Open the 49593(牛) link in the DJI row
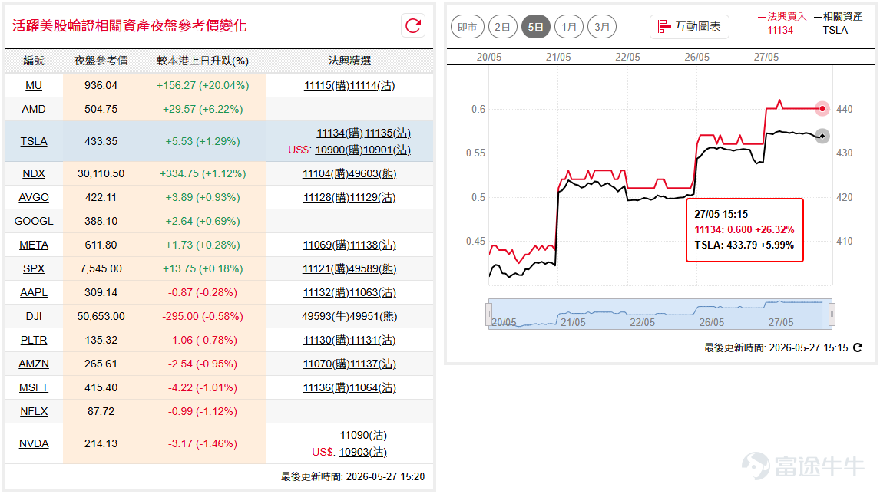880x494 pixels. tap(325, 316)
